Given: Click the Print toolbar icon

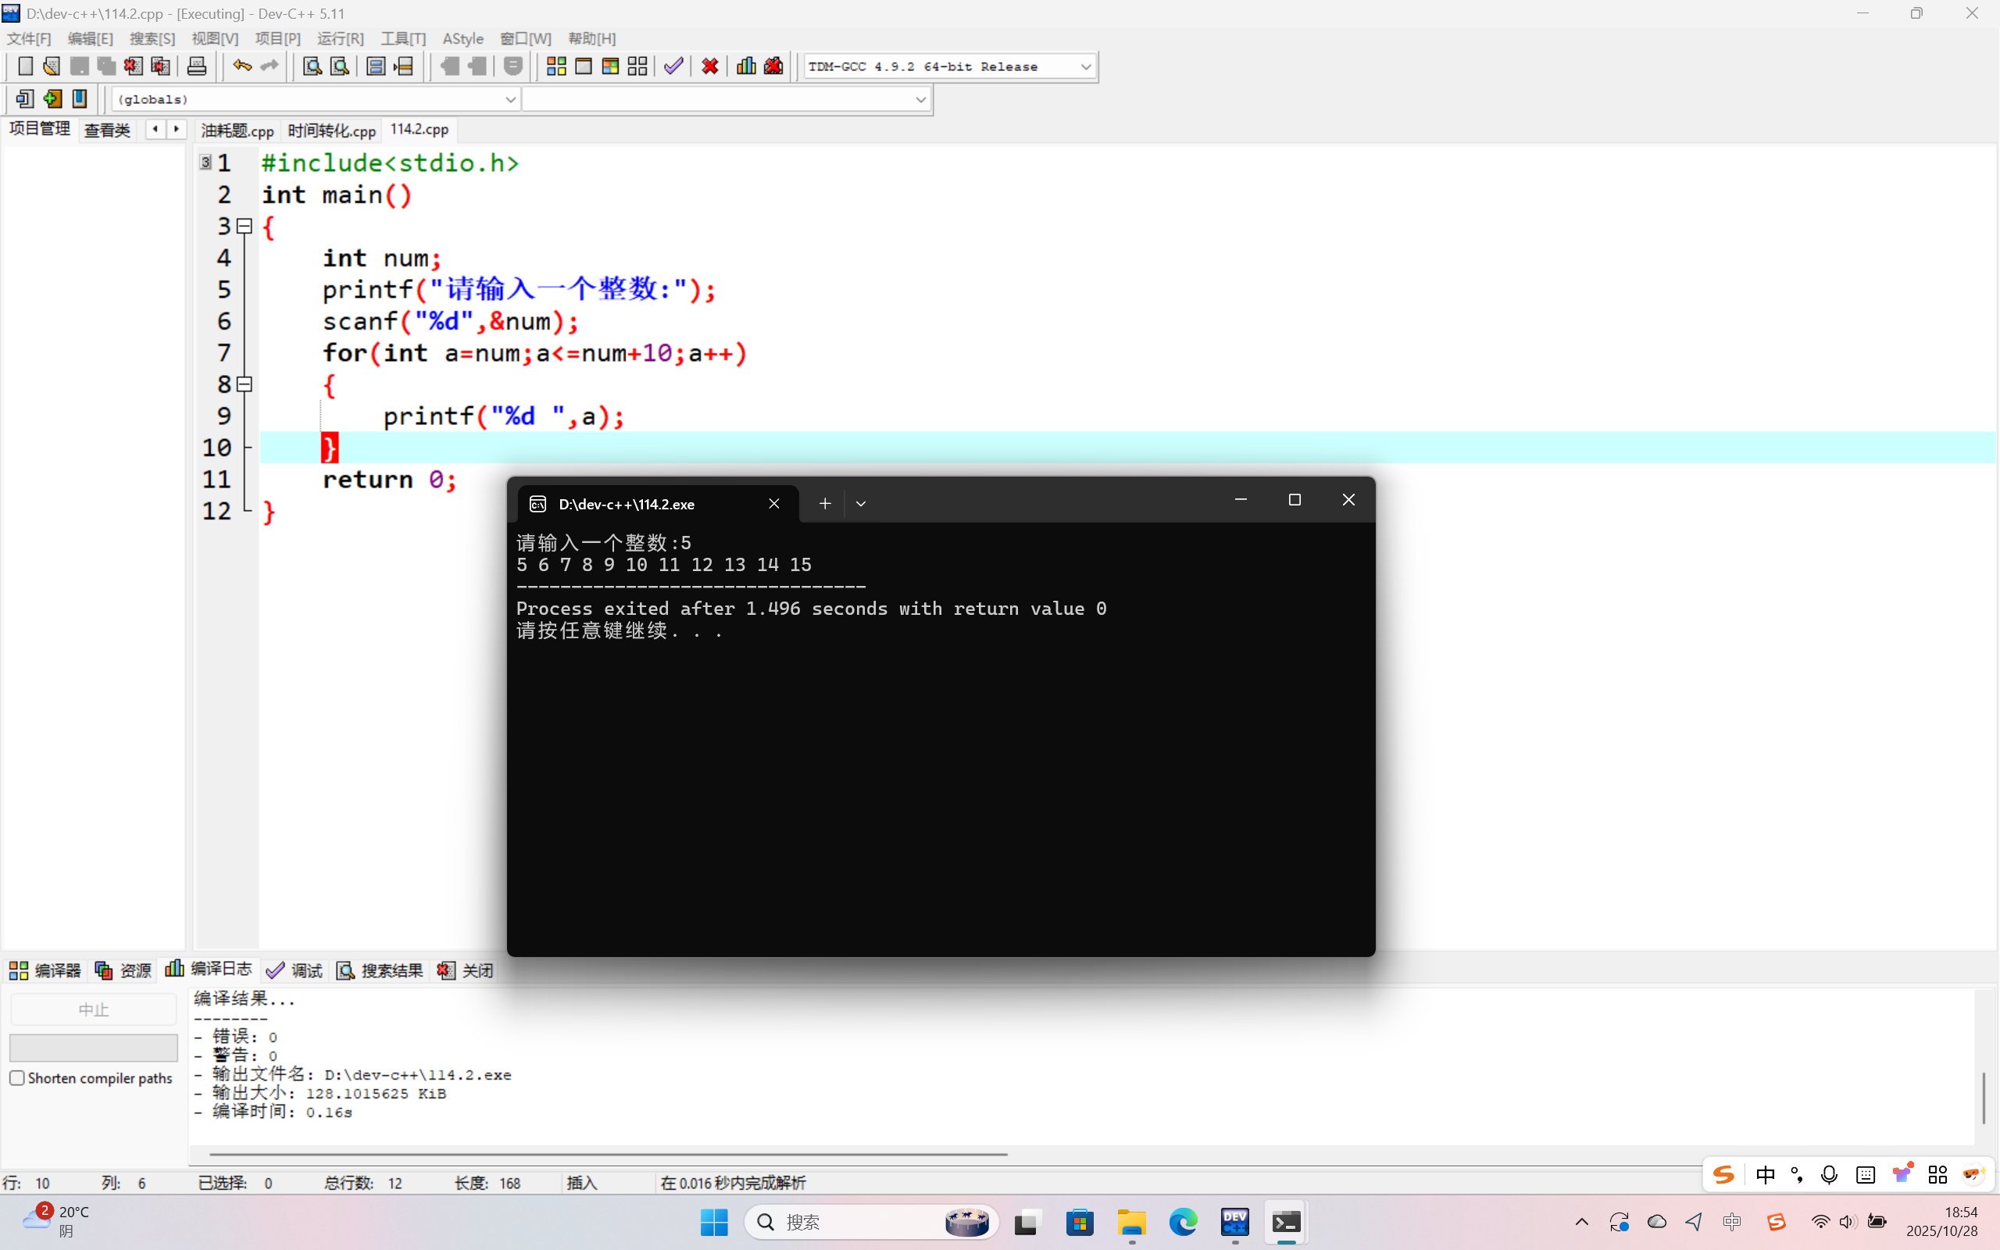Looking at the screenshot, I should [196, 66].
